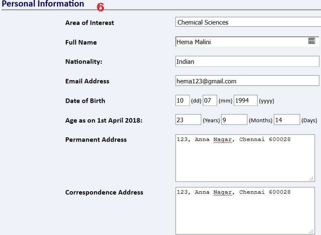Focus the age Years field
The height and width of the screenshot is (235, 321).
coord(188,120)
